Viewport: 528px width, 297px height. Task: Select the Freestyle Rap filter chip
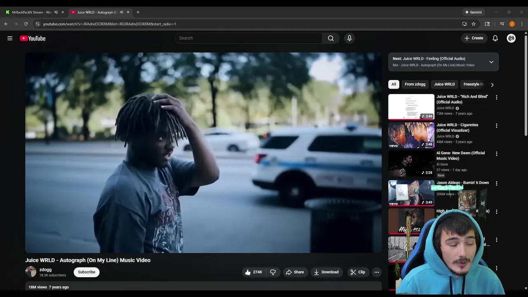point(473,84)
